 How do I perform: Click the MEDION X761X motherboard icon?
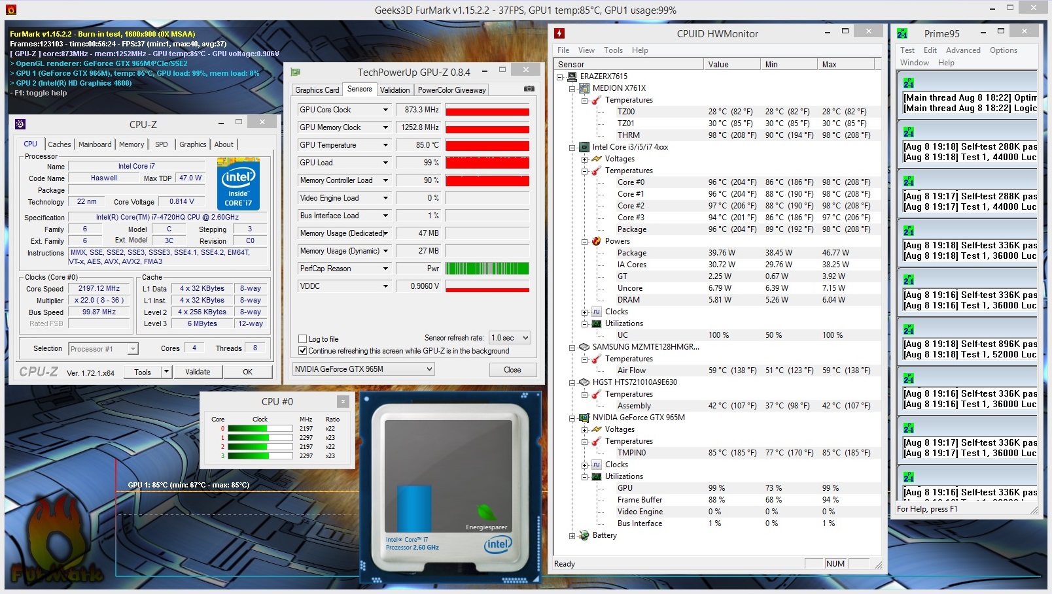pyautogui.click(x=584, y=88)
